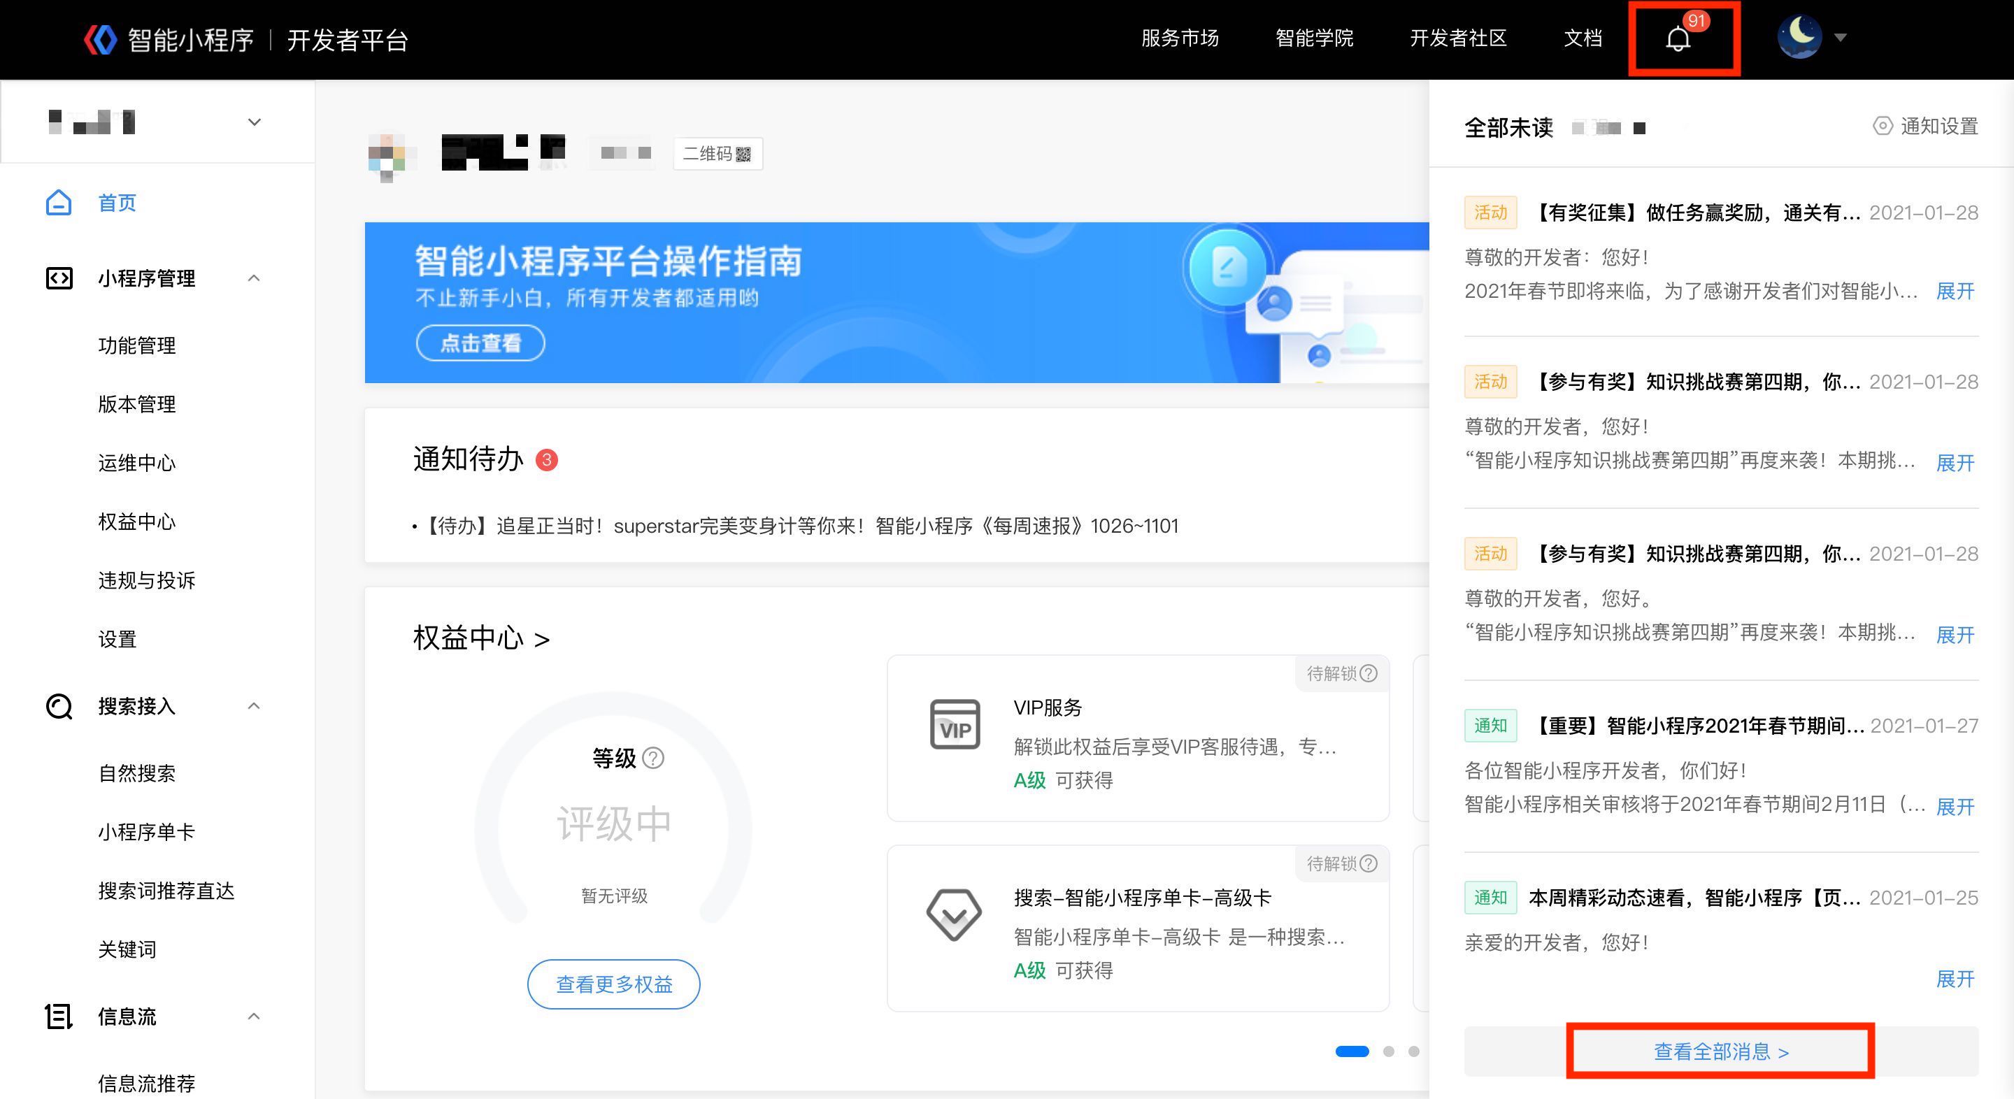
Task: Open 搜索词推荐直达 in the sidebar
Action: [166, 890]
